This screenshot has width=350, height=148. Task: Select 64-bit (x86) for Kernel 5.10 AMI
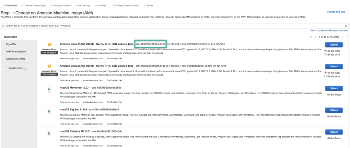click(x=325, y=51)
